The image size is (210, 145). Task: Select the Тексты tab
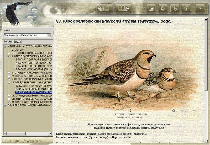8,42
